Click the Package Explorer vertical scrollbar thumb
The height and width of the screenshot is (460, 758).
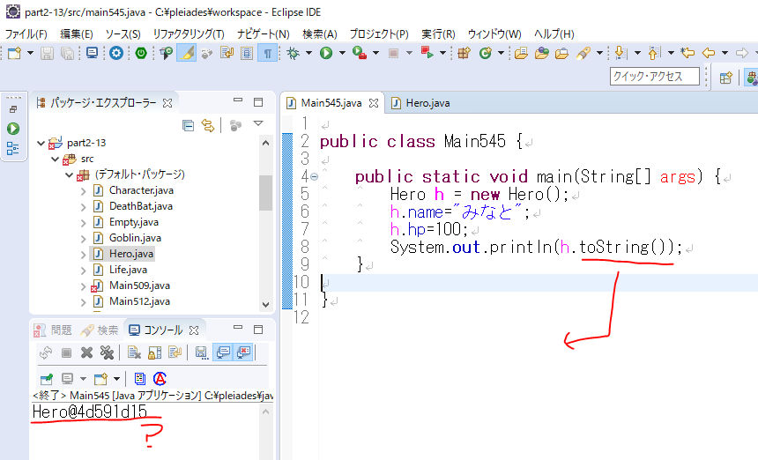[265, 193]
